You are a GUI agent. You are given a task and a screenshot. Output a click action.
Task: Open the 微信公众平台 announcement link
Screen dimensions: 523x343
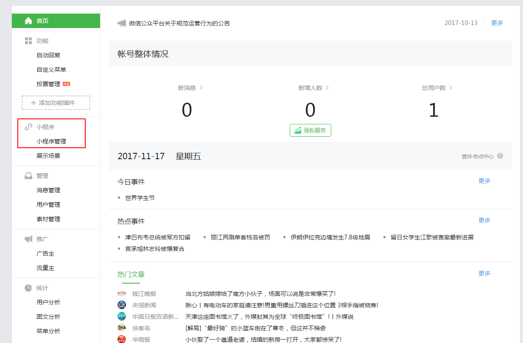point(179,23)
